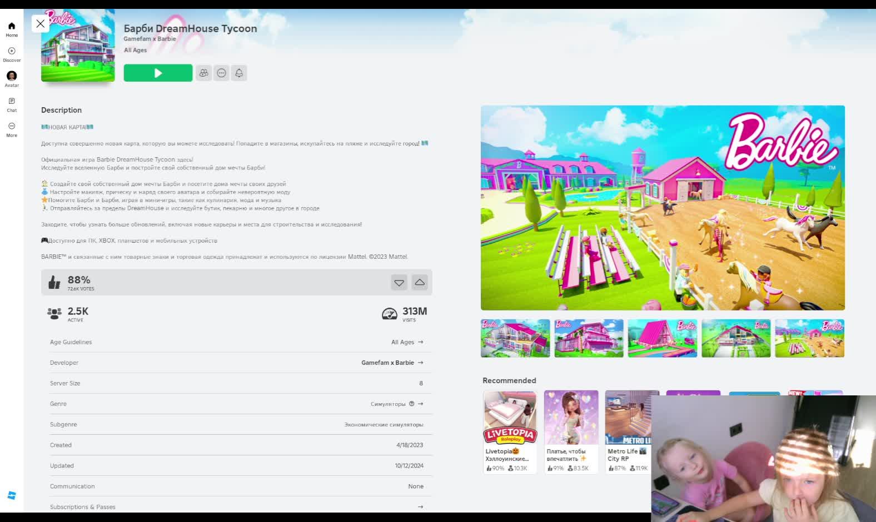Click the game icon image at top
The width and height of the screenshot is (876, 522).
pyautogui.click(x=78, y=46)
